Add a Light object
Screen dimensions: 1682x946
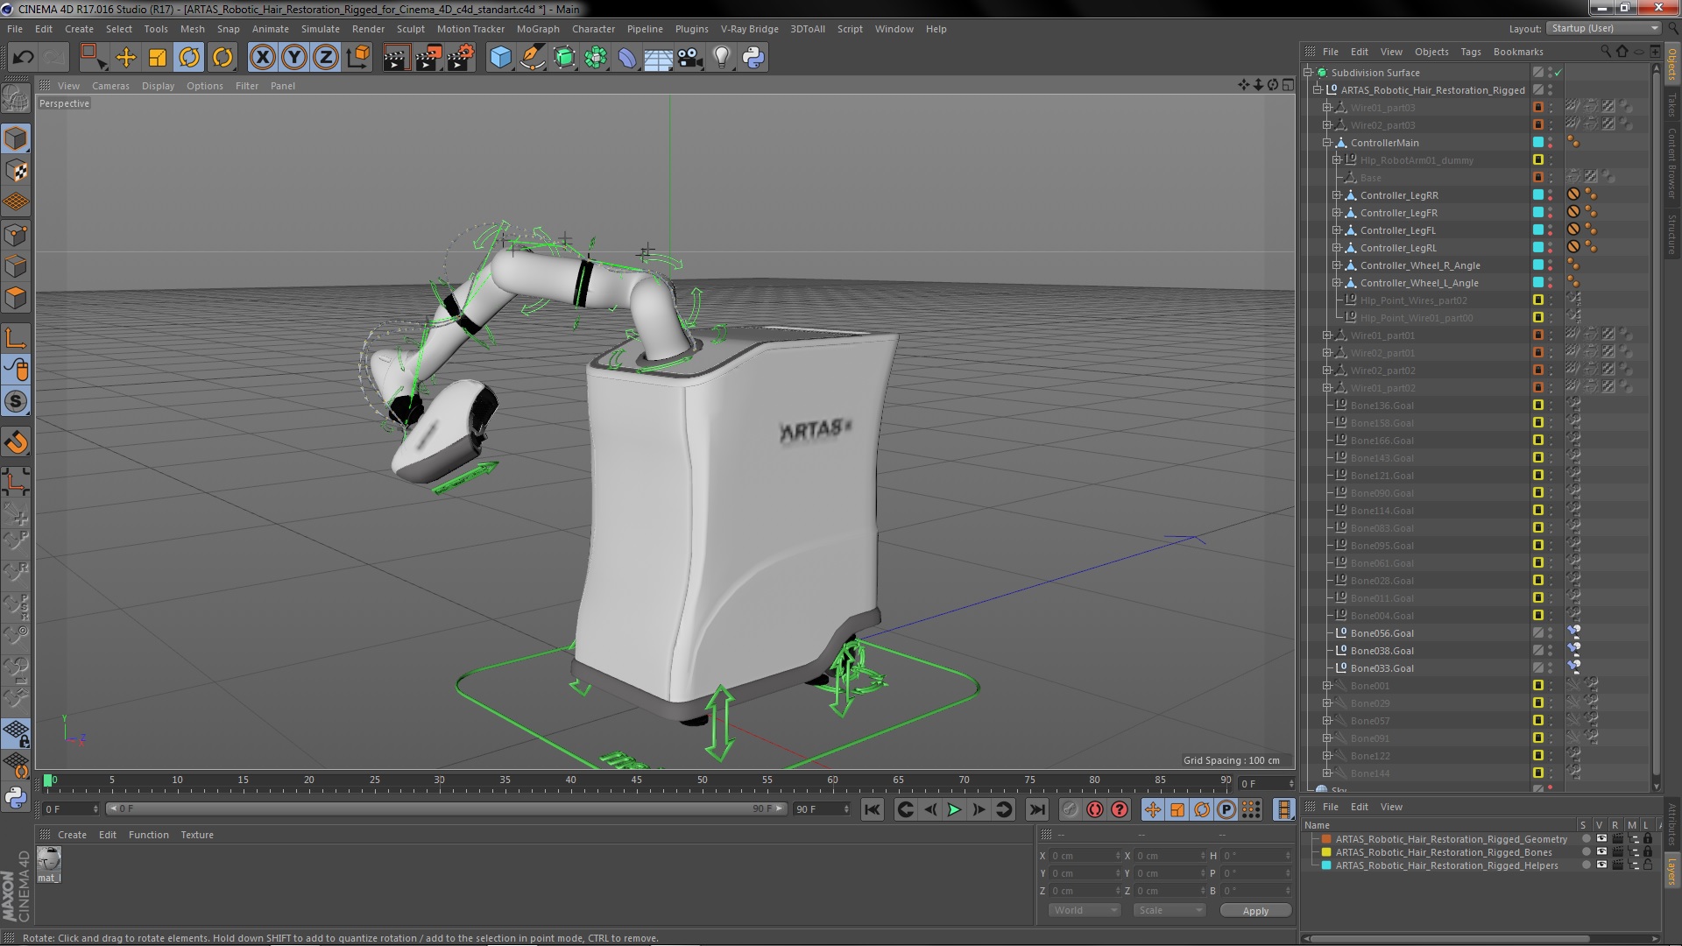point(722,58)
